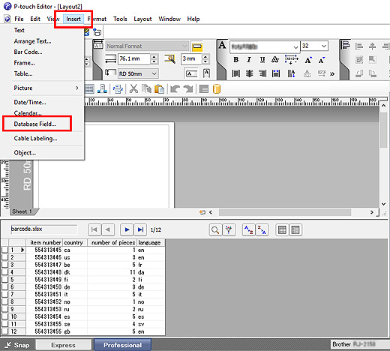This screenshot has width=390, height=351.
Task: Toggle underline text style
Action: (x=262, y=60)
